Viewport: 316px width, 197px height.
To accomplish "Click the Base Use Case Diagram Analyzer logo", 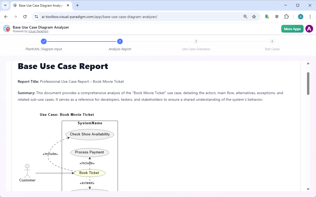I will pyautogui.click(x=7, y=29).
